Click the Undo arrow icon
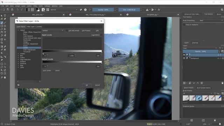Screen dimensions: 224x126 (x=17, y=10)
